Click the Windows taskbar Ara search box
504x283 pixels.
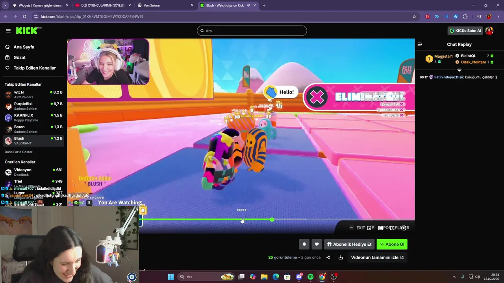click(207, 277)
